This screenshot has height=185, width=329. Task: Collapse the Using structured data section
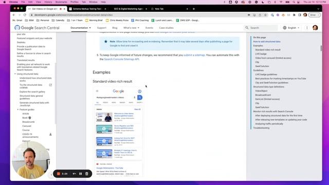tap(15, 74)
